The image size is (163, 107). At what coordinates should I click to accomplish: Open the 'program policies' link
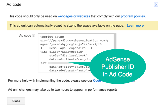[x=133, y=16]
